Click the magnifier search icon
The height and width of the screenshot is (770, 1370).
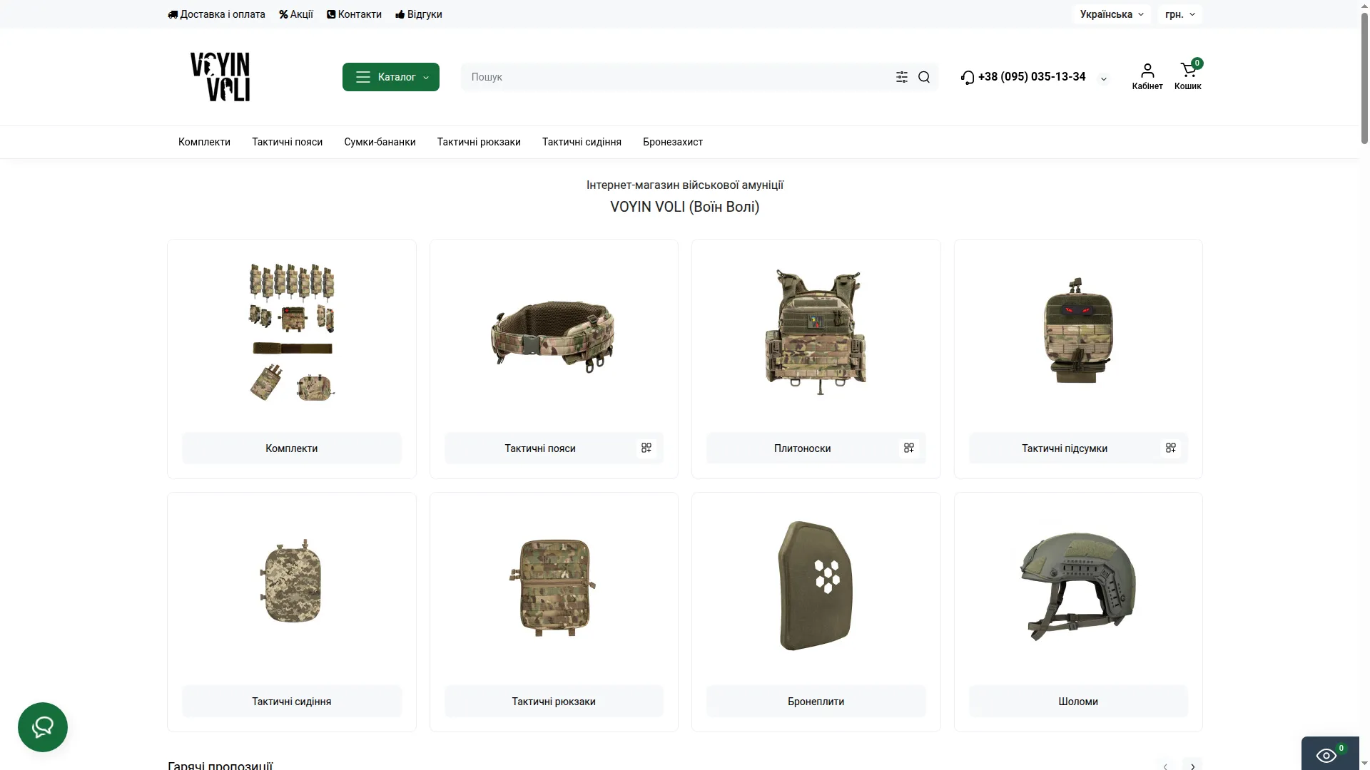pos(924,77)
